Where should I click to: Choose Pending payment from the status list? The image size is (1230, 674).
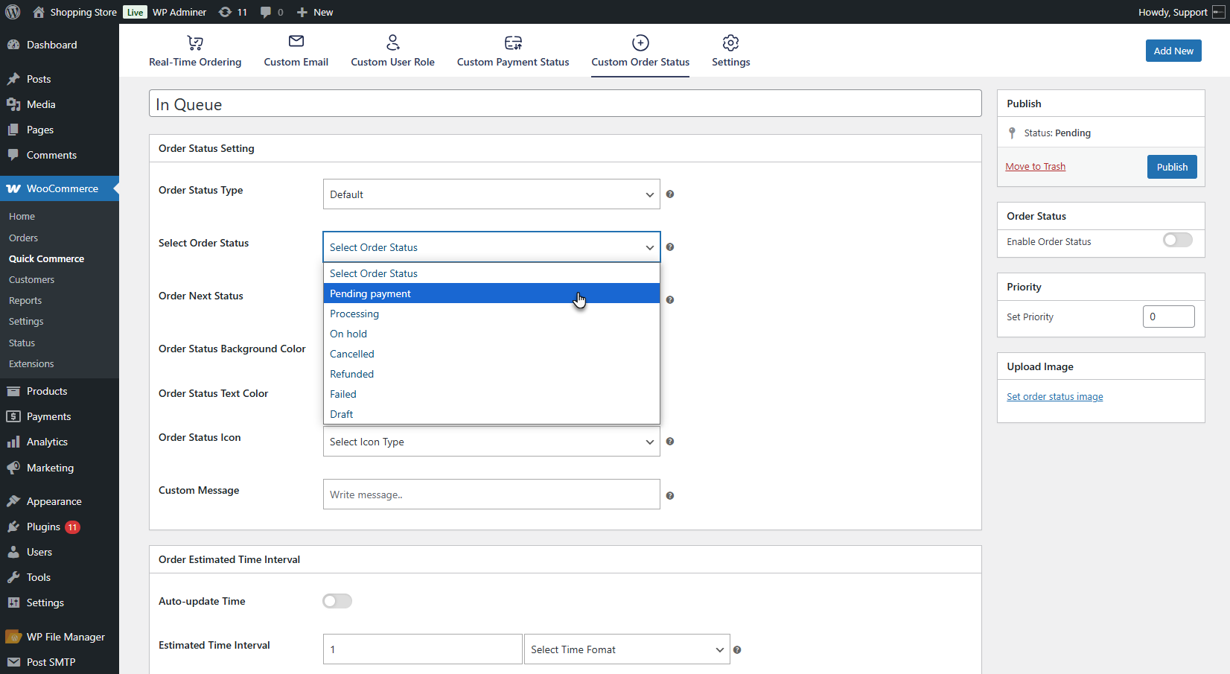coord(371,293)
